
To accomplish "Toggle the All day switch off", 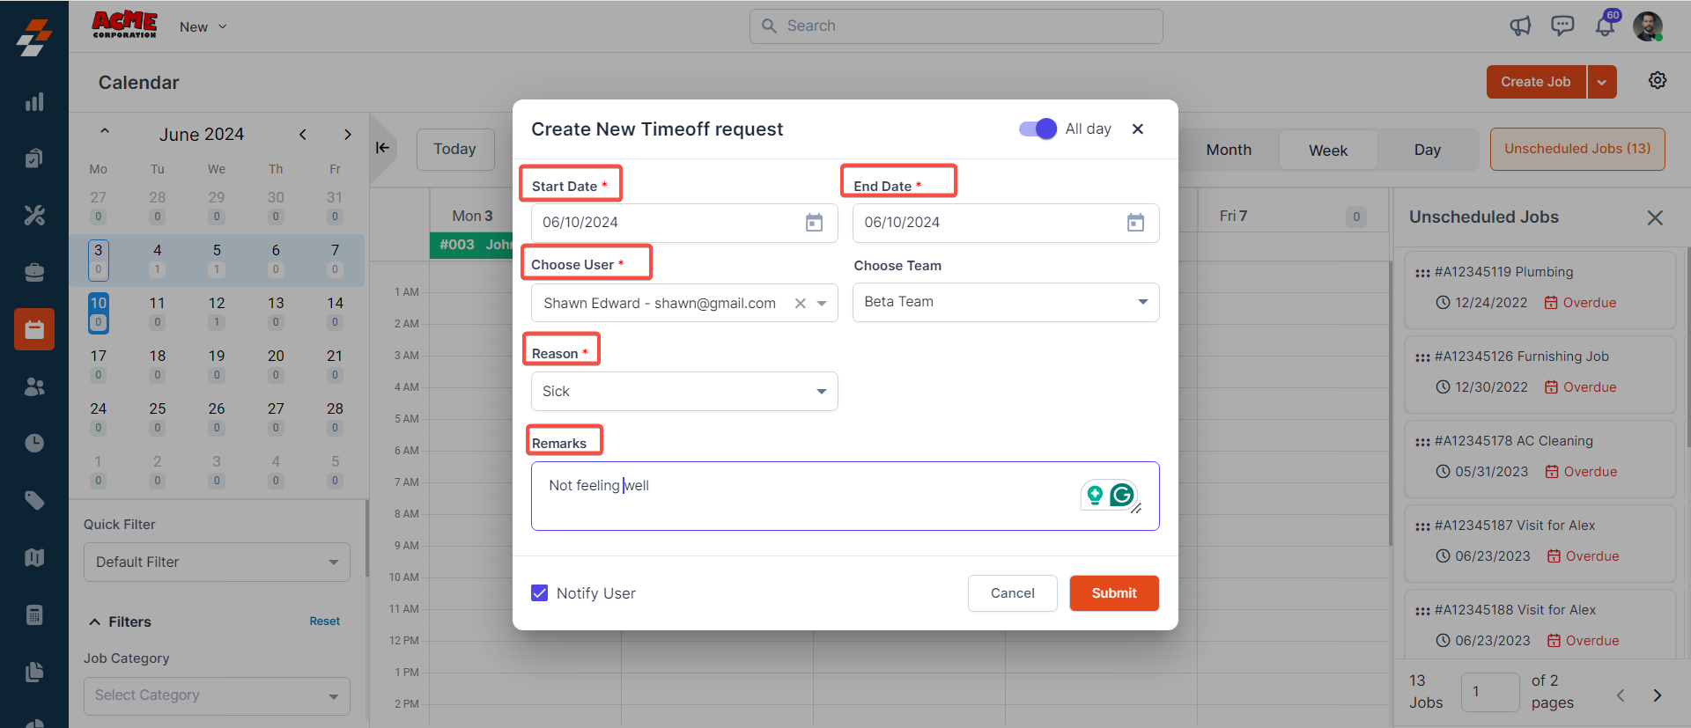I will (x=1037, y=129).
